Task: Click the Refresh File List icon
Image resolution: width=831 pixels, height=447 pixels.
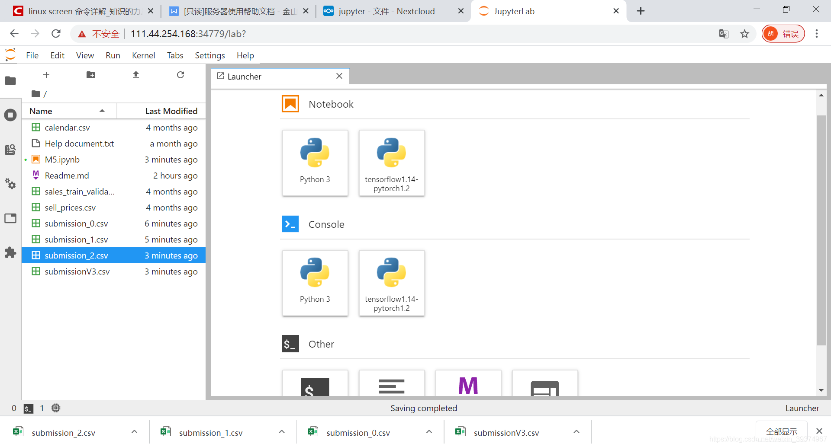Action: (180, 75)
